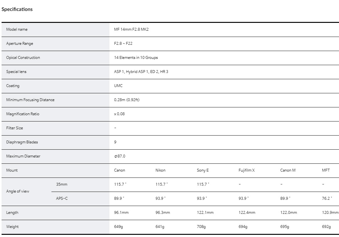Select the Model name row label
339x237 pixels.
pos(17,29)
